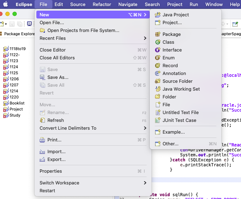
Task: Click the Import icon in File menu
Action: tap(42, 151)
